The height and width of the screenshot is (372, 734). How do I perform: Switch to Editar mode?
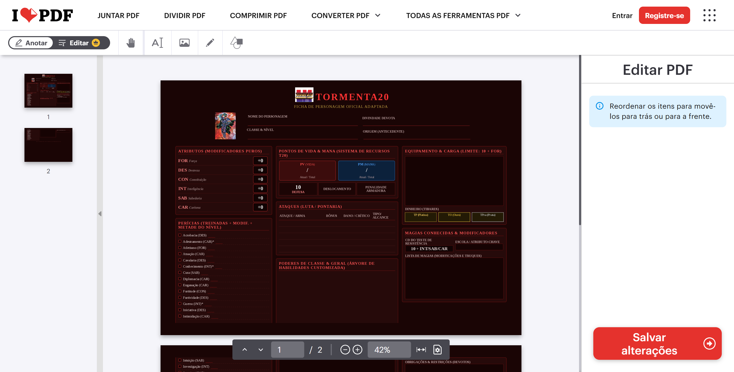tap(79, 43)
